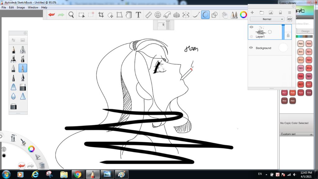Adjust the brush size vertical slider
The height and width of the screenshot is (179, 318).
[168, 25]
